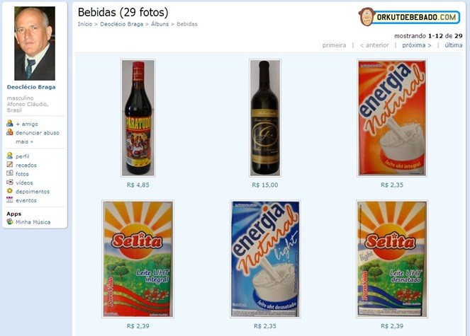Click the add friend icon beside amigo
Viewport: 470px width, 336px height.
pyautogui.click(x=10, y=124)
